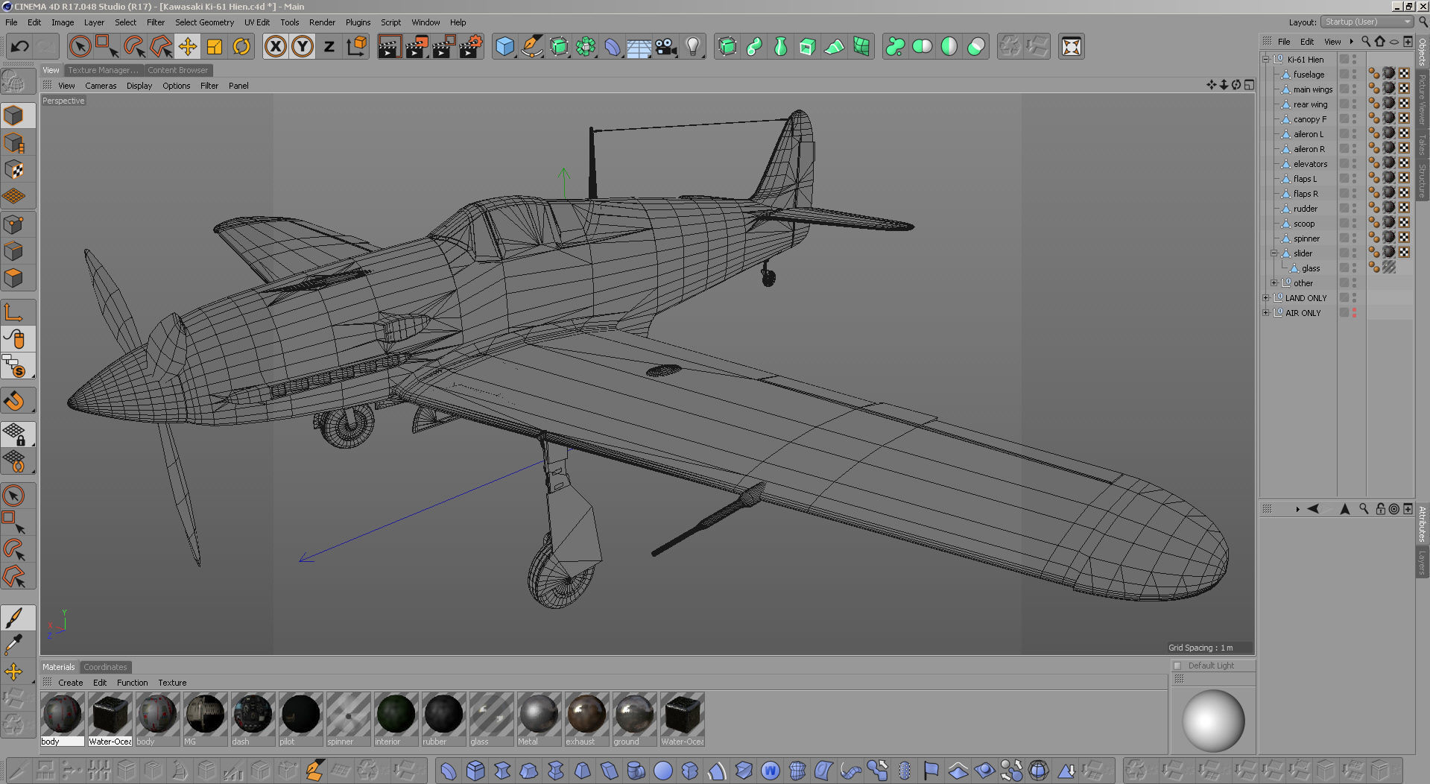Add a Camera object
Image resolution: width=1430 pixels, height=784 pixels.
665,47
